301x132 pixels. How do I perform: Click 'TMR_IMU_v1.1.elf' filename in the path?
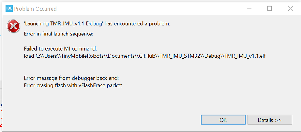coord(245,56)
